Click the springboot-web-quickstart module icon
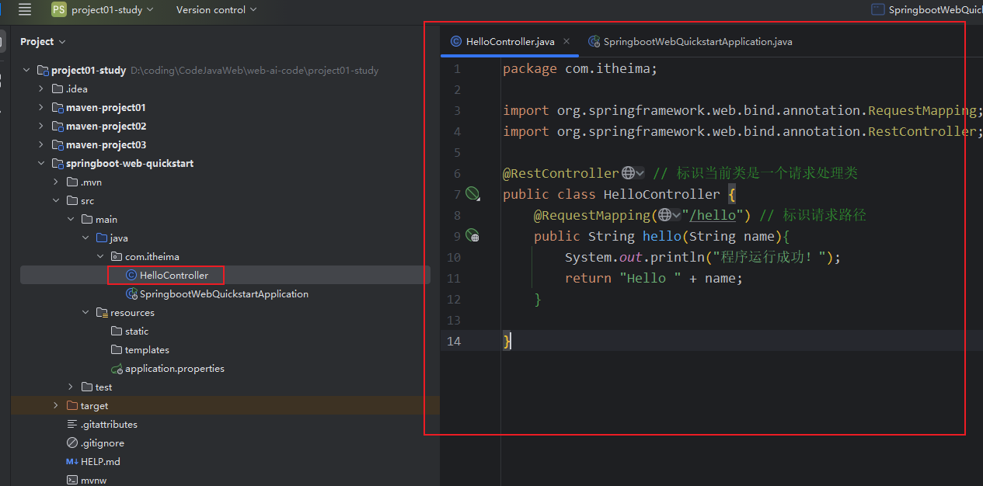Screen dimensions: 983x486 click(57, 163)
